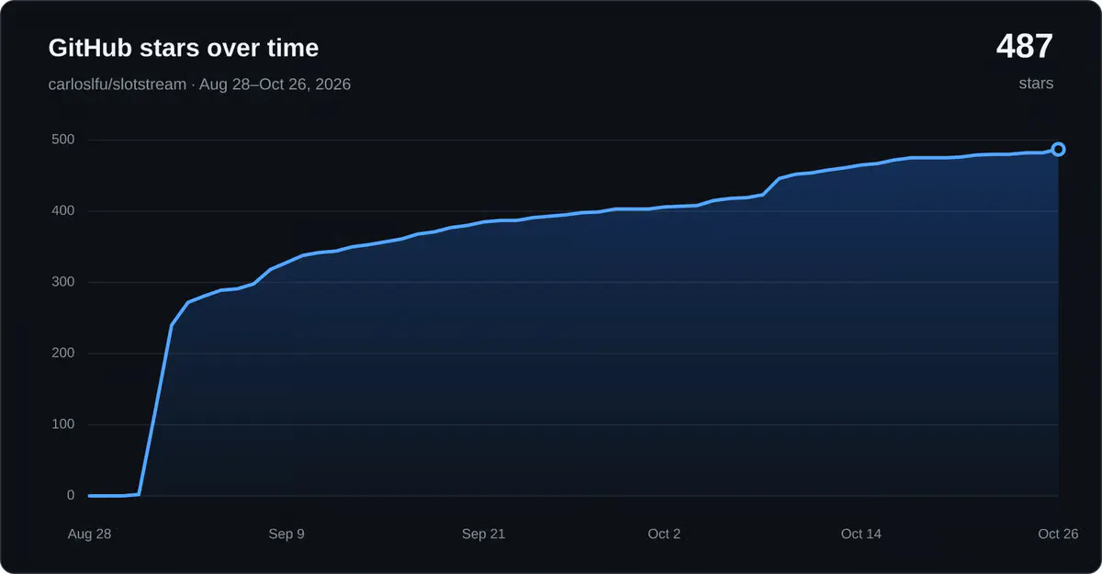Click the Oct 2 x-axis label
The image size is (1102, 574).
[x=664, y=534]
